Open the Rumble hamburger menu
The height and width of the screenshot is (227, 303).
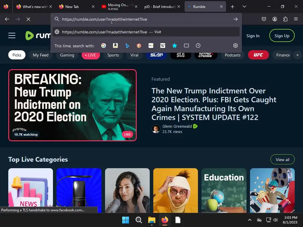12,35
